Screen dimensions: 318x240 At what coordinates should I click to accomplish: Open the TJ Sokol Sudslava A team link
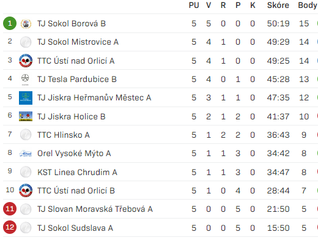[75, 228]
